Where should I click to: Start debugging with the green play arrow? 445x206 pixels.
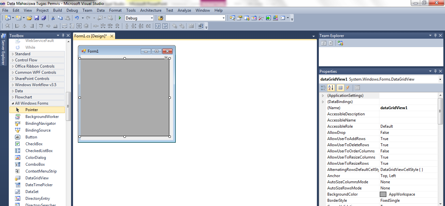coord(119,18)
